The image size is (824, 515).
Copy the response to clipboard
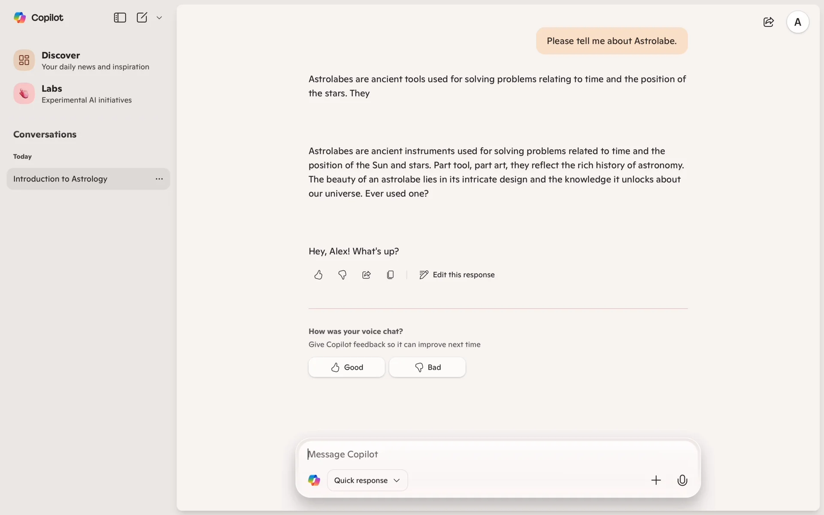(390, 275)
